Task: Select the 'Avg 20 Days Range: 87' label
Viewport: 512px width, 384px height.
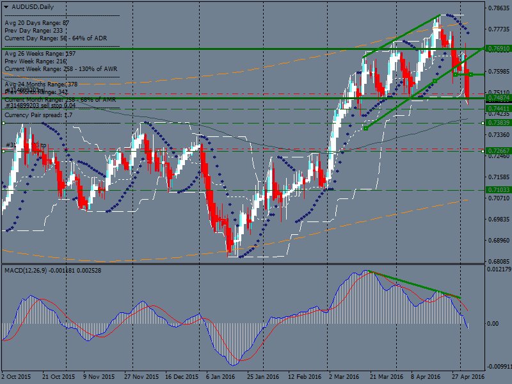Action: coord(37,23)
